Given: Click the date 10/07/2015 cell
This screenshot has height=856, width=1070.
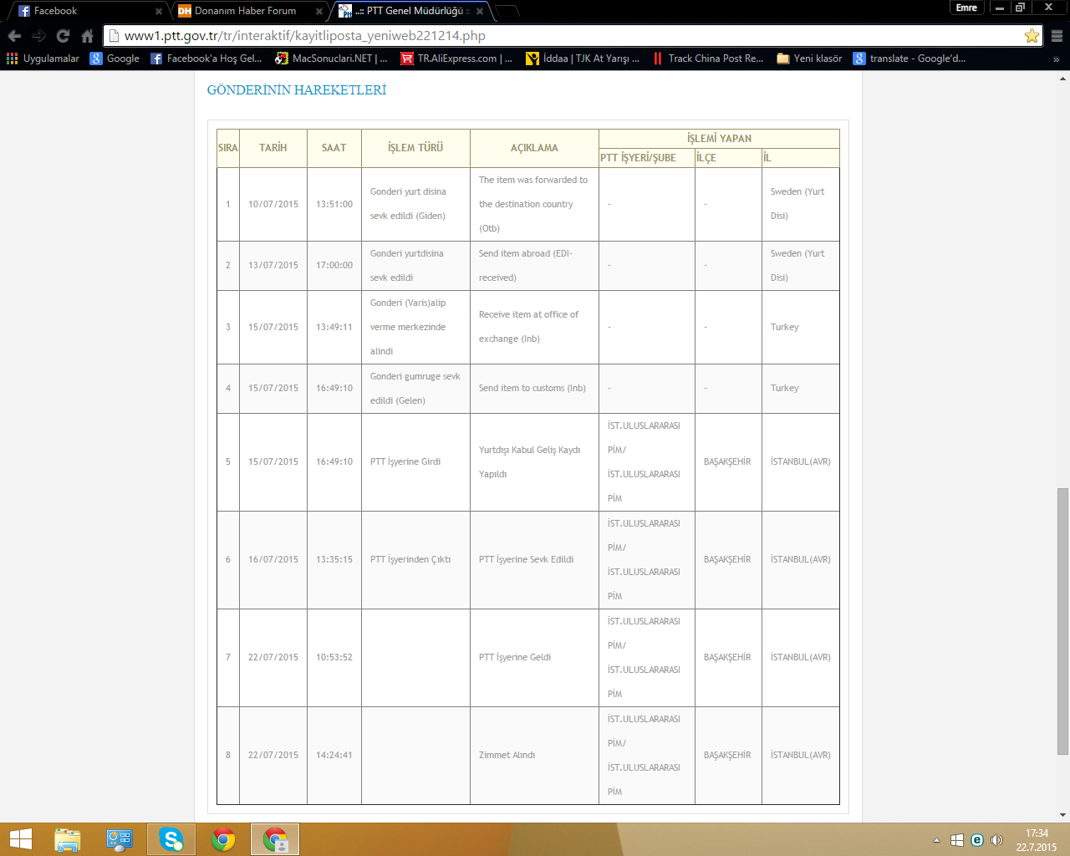Looking at the screenshot, I should (x=273, y=204).
